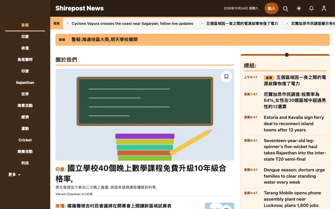The width and height of the screenshot is (335, 209).
Task: Open the second story cloud thumbnail
Action: click(219, 206)
